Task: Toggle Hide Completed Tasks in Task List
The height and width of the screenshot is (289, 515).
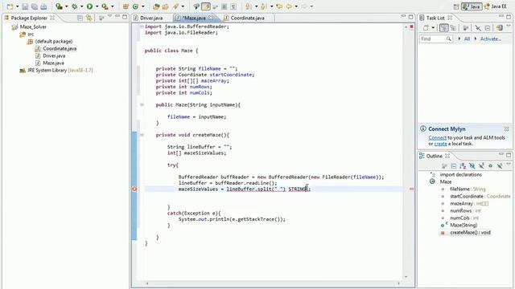Action: [478, 28]
